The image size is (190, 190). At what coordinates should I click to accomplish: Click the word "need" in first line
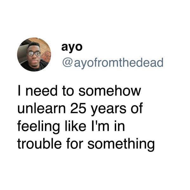point(42,90)
